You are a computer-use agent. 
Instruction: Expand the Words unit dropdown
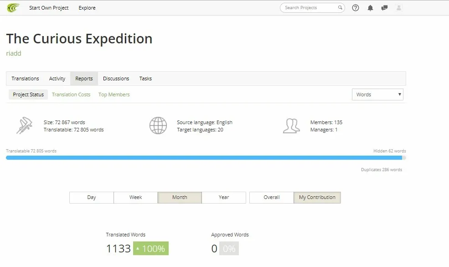[x=377, y=94]
